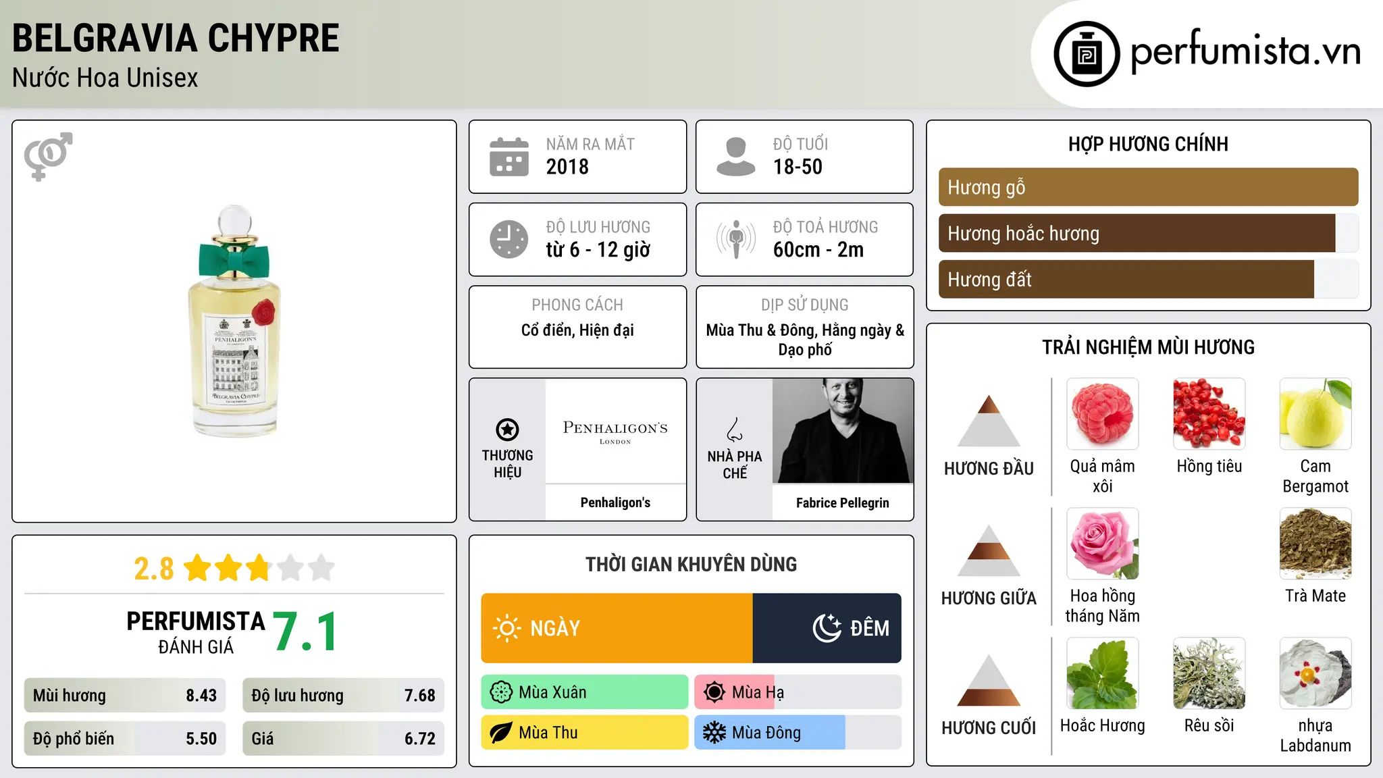Click the base notes pyramid icon
This screenshot has height=778, width=1383.
coord(989,680)
